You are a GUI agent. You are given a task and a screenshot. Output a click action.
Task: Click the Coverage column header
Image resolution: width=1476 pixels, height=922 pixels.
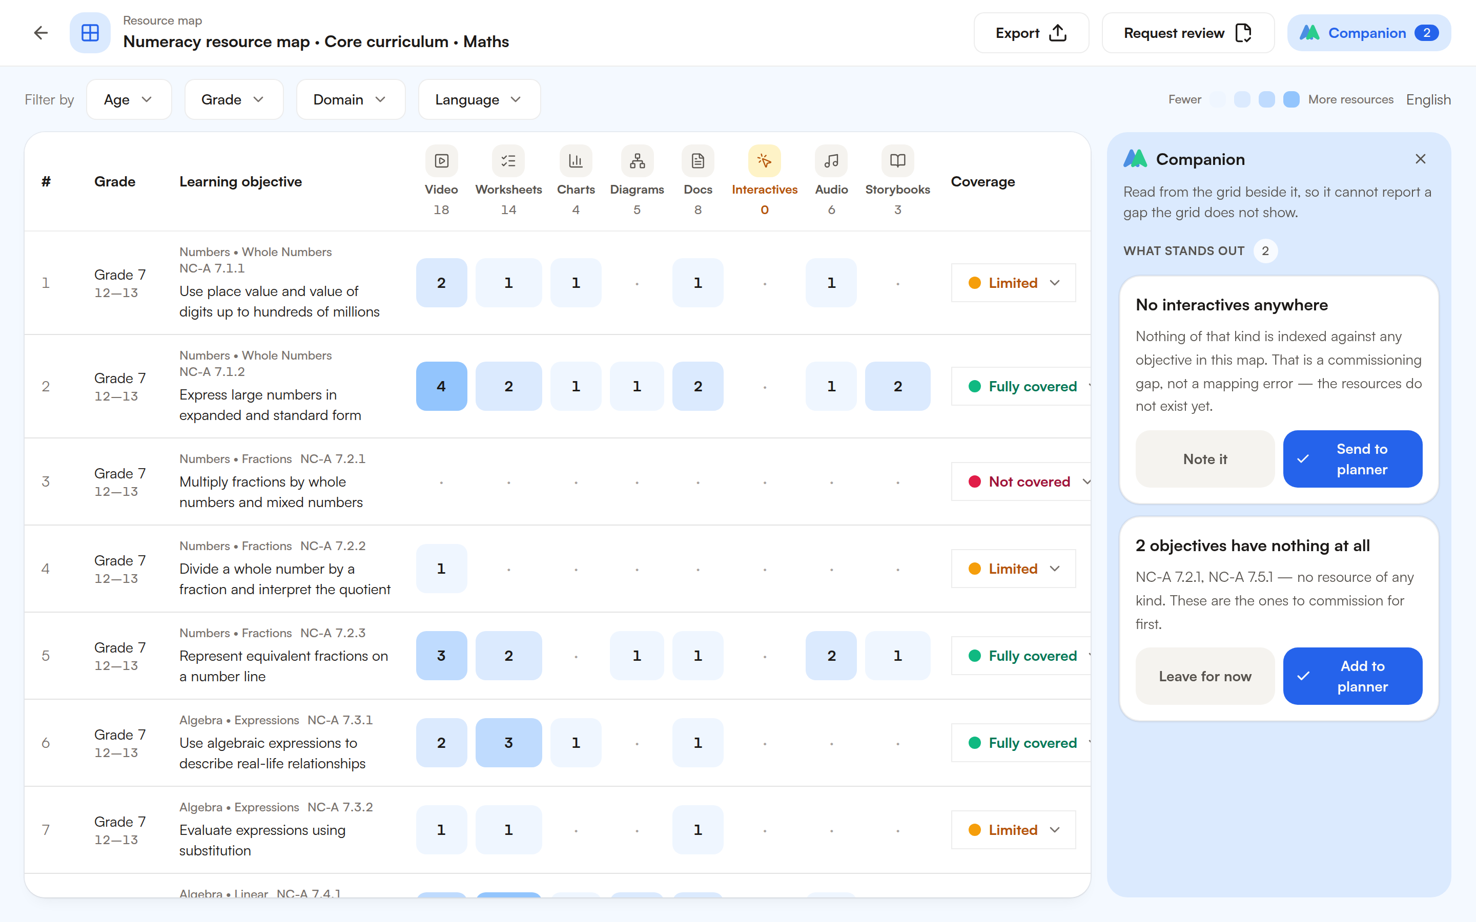tap(983, 182)
